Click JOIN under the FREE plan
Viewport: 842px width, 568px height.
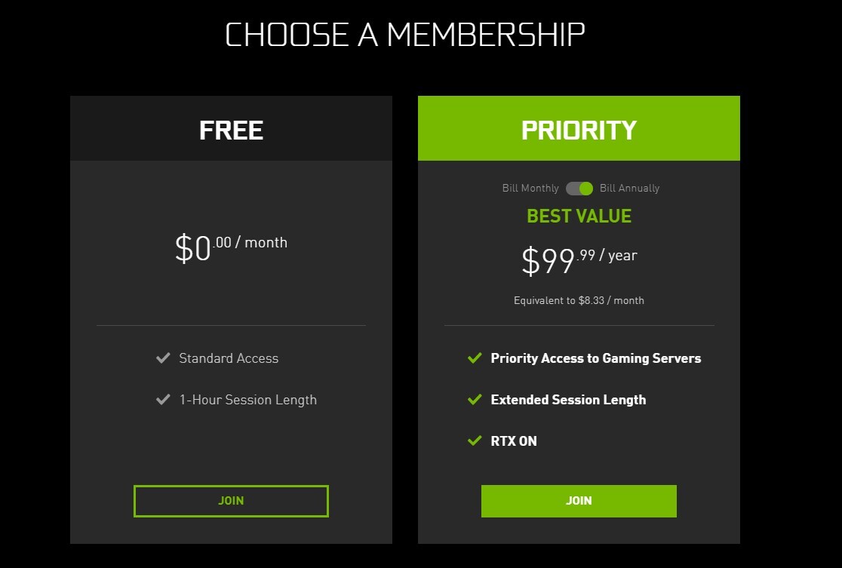click(231, 500)
